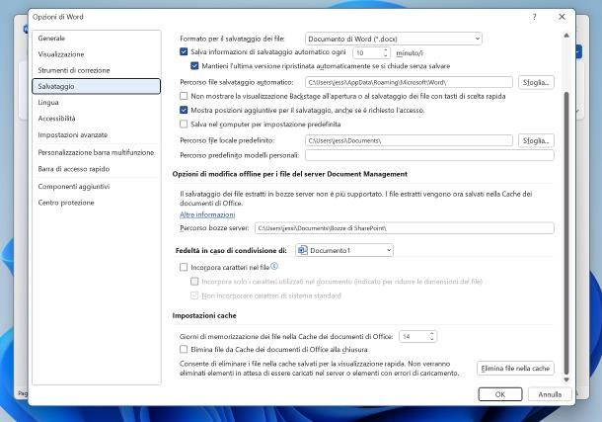Viewport: 602px width, 422px height.
Task: Click Sfoglia next to local file path
Action: pos(536,140)
